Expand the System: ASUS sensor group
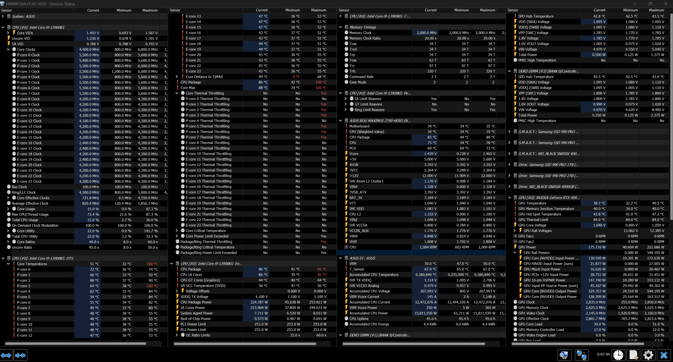673x362 pixels. point(3,16)
